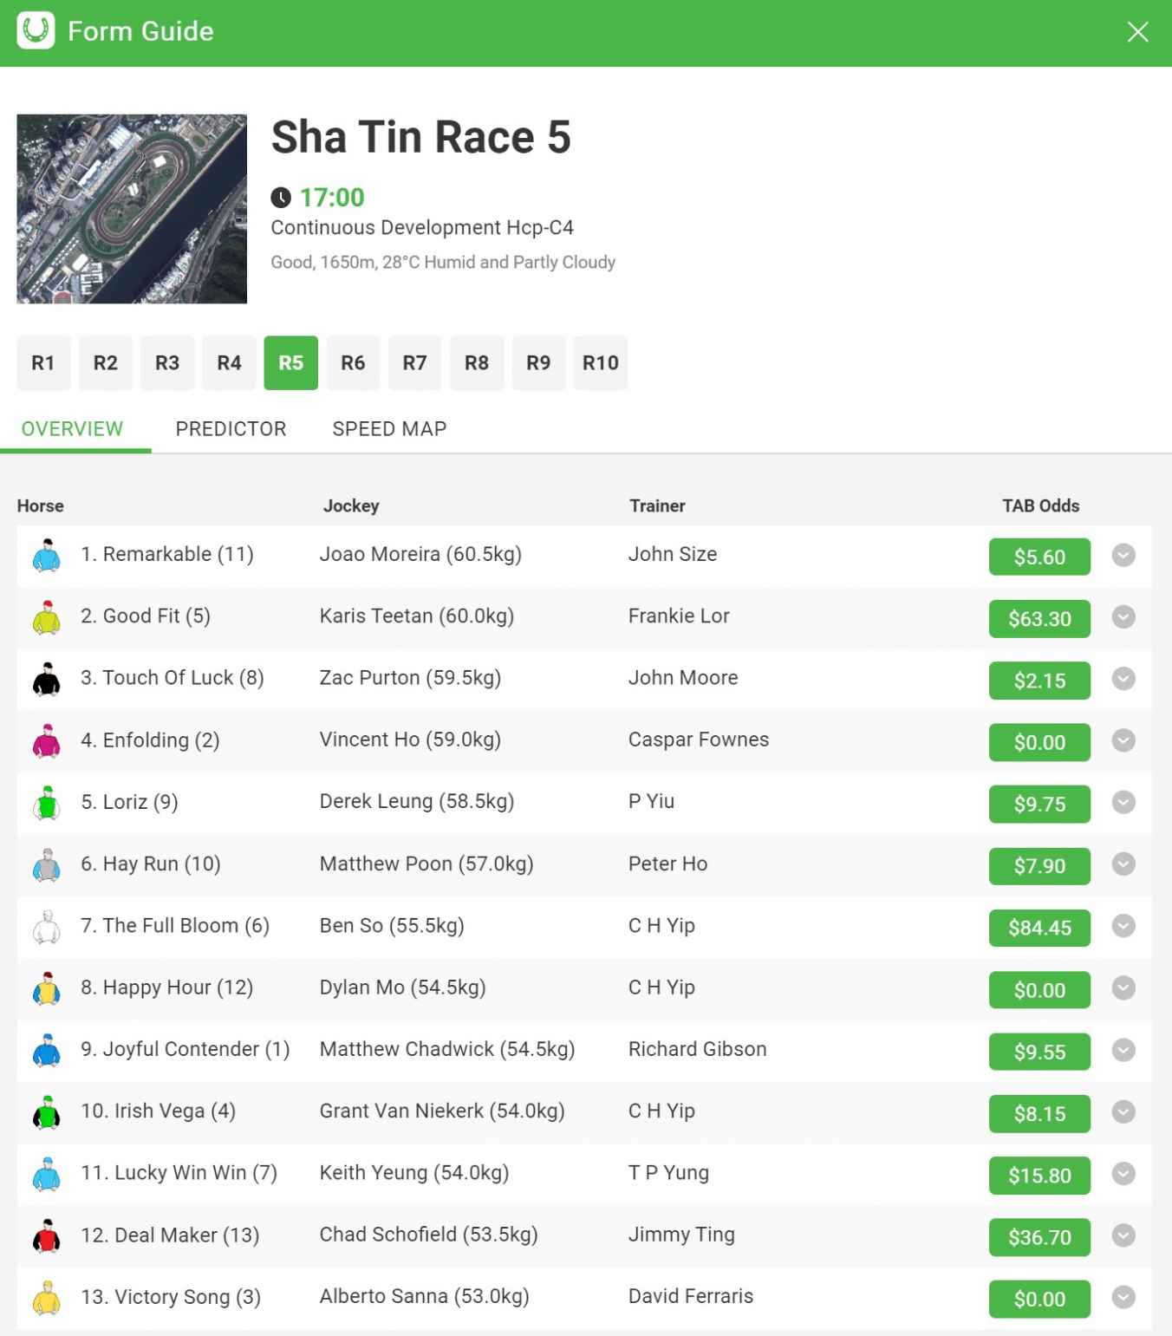Jump to race R10
Screen dimensions: 1172x1336
click(x=600, y=362)
